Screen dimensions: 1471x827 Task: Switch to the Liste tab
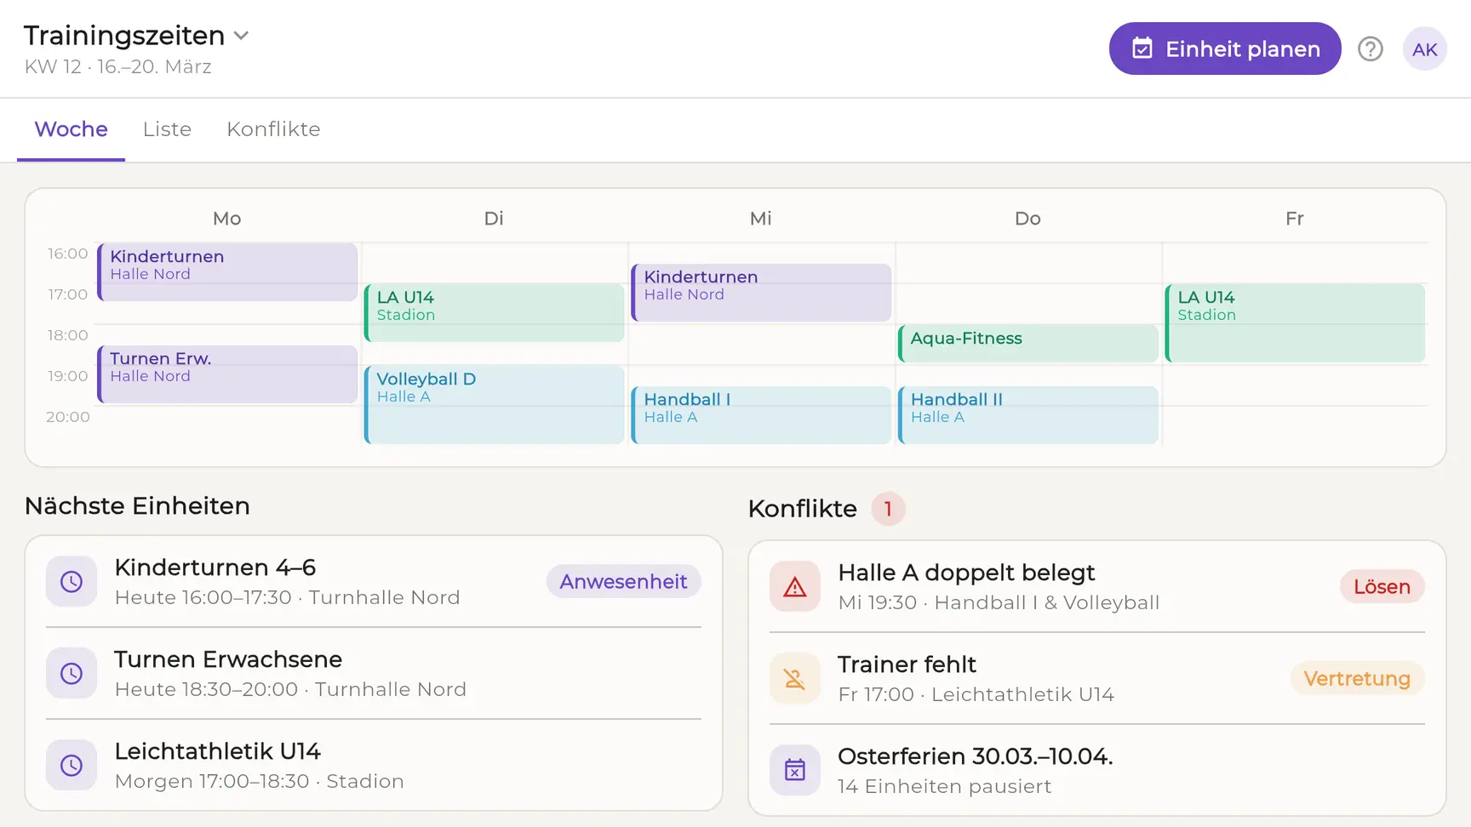point(167,129)
